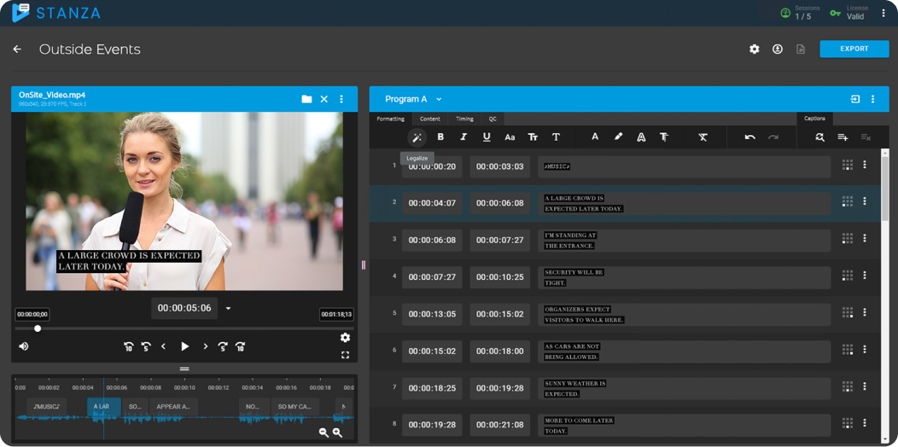
Task: Apply the text highlight color tool
Action: (x=618, y=137)
